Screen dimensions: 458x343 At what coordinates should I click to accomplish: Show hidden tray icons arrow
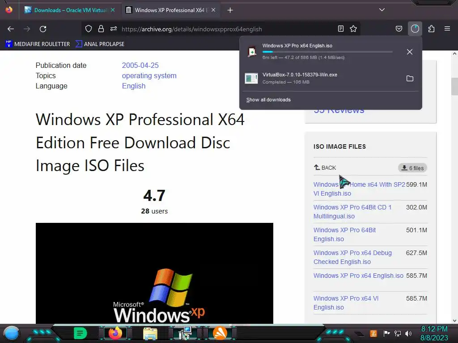pyautogui.click(x=360, y=334)
